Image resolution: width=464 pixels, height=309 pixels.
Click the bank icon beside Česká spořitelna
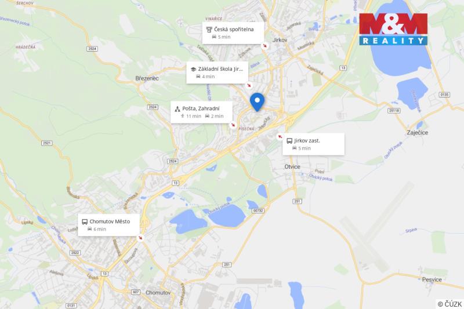click(x=209, y=30)
